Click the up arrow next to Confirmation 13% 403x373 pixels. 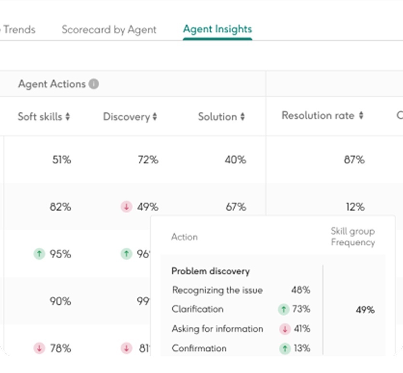pos(284,348)
